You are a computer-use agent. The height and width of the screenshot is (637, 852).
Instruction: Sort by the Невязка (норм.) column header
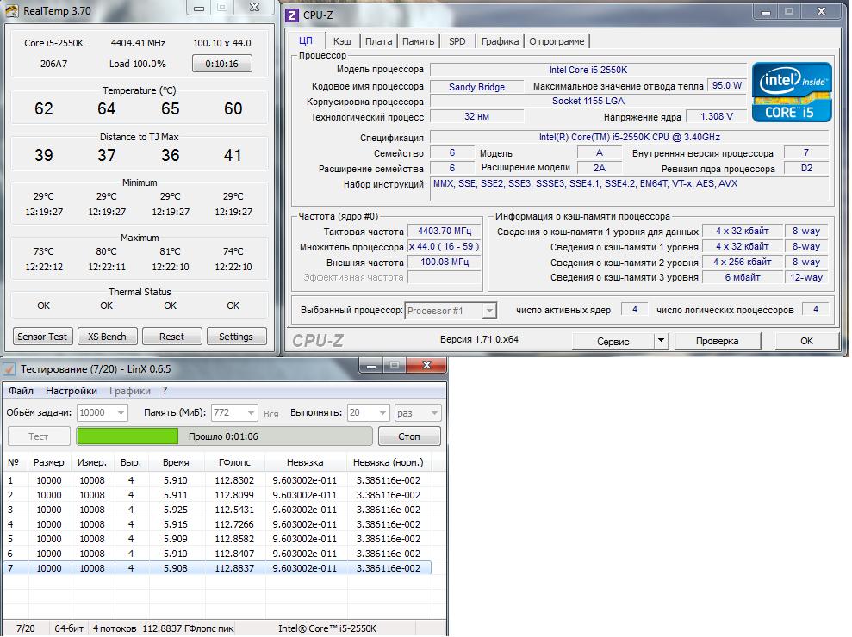coord(388,462)
